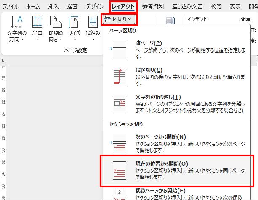Click the 段組み columns icon
The width and height of the screenshot is (258, 200).
pos(93,22)
